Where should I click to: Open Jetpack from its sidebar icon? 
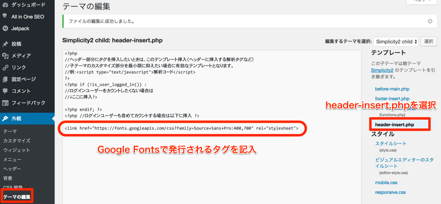click(x=5, y=28)
